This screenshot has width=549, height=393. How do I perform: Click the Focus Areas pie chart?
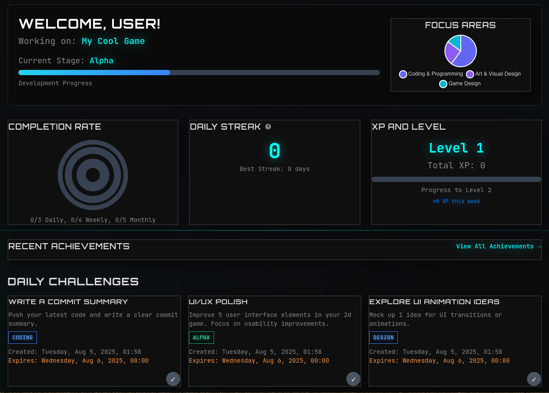point(460,51)
